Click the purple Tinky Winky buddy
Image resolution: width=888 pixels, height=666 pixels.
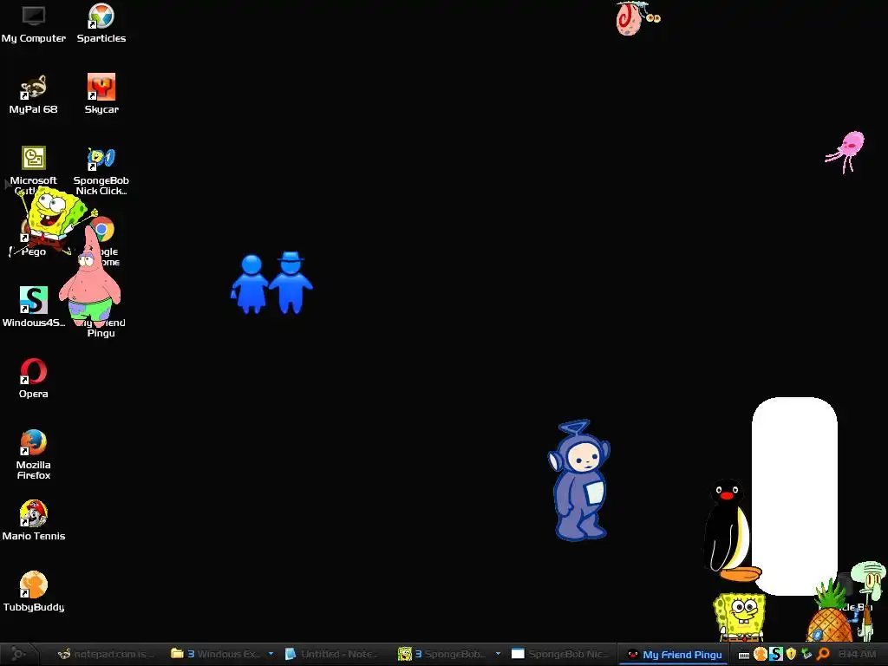click(x=578, y=480)
